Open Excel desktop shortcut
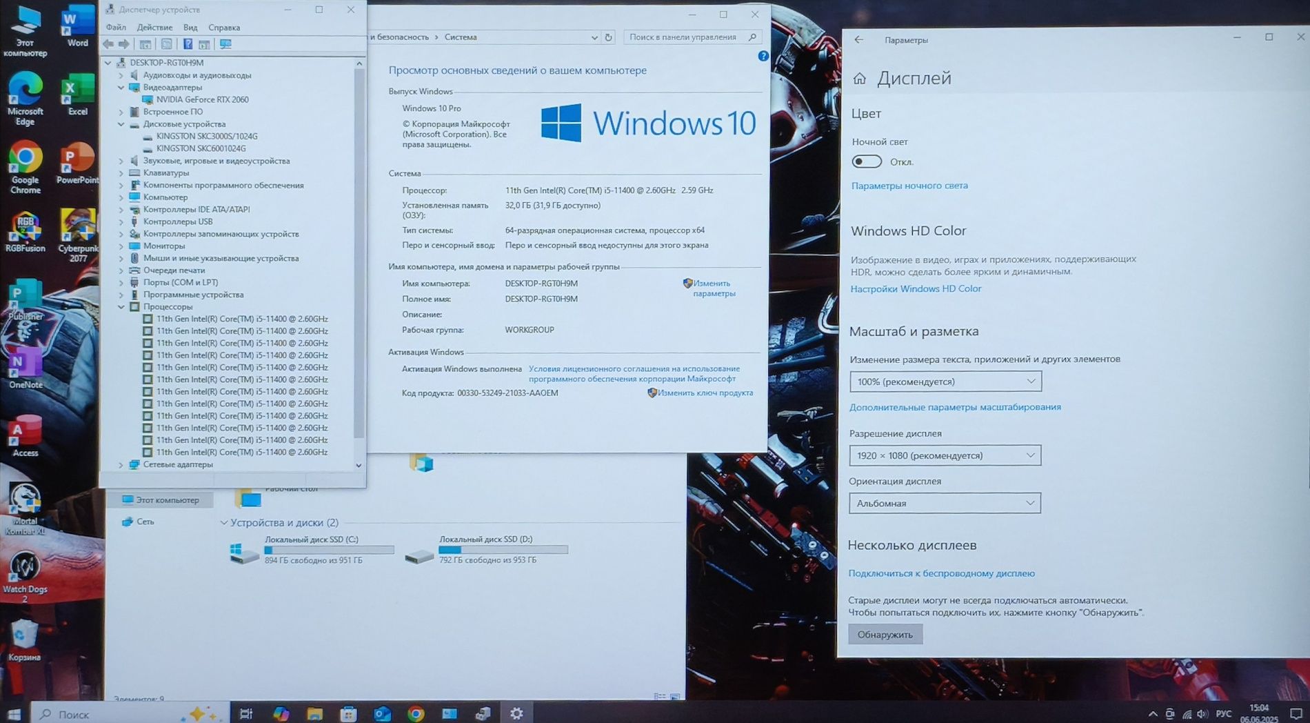Viewport: 1310px width, 723px height. (77, 95)
